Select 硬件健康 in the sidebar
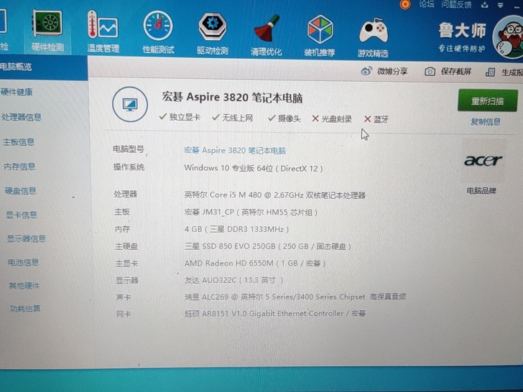 tap(17, 92)
